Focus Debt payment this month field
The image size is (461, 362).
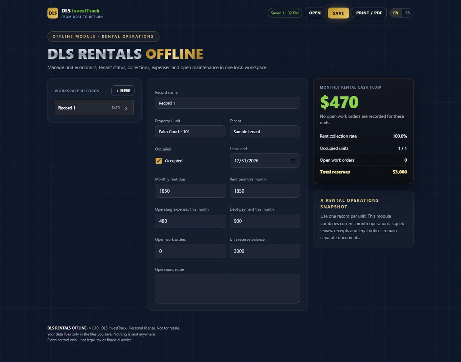coord(265,221)
